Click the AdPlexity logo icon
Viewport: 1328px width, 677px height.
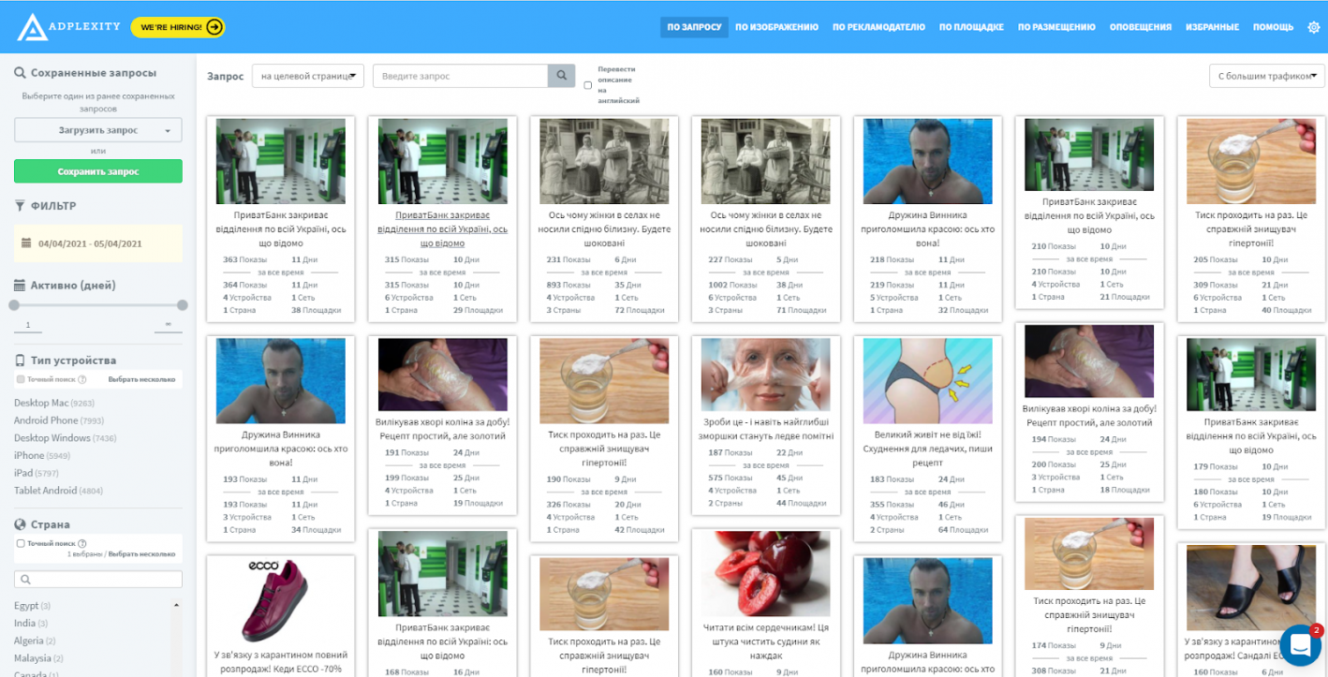(32, 27)
